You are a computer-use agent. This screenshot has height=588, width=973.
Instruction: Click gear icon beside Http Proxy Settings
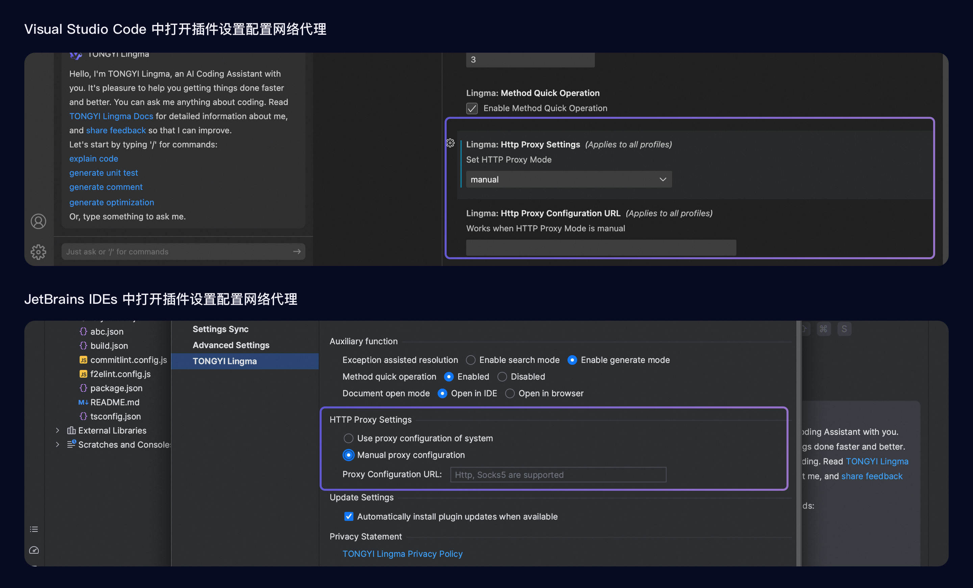451,143
